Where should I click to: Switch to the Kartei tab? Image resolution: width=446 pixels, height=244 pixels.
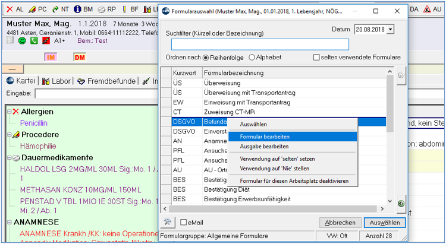(x=21, y=81)
